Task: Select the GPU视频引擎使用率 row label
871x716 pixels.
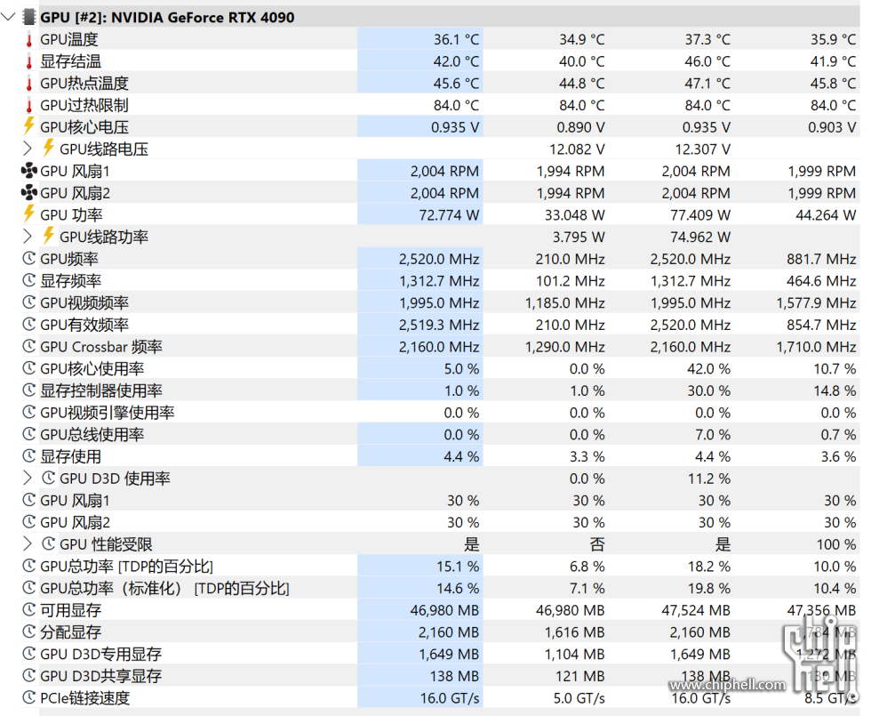Action: point(108,413)
